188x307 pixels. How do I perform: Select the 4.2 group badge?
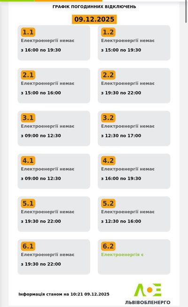(108, 161)
